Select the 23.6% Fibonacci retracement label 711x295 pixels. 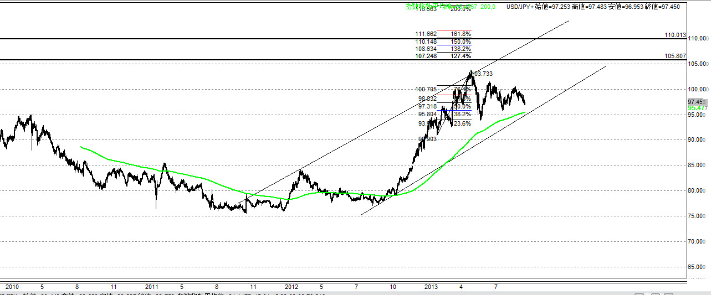[x=462, y=124]
